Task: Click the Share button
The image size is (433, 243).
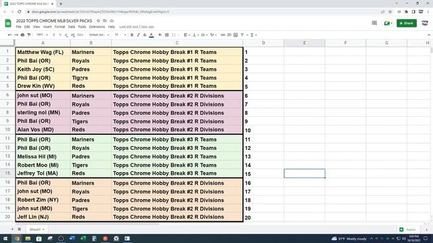Action: point(407,23)
